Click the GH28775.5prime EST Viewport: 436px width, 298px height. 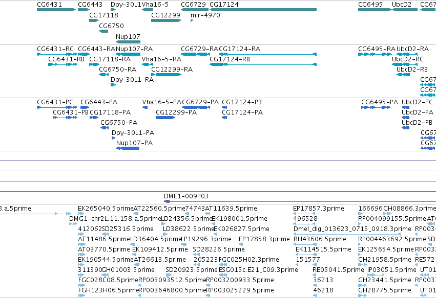pos(363,295)
